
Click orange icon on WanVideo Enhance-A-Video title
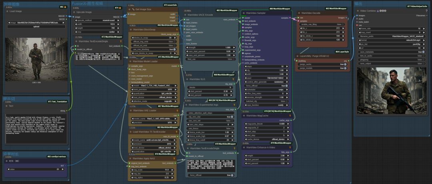[290, 147]
